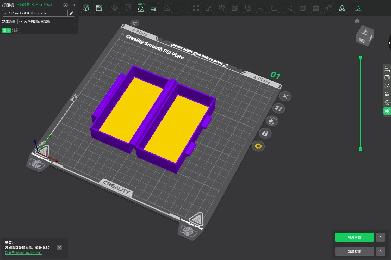Click the dotted square icon in right sidebar
The width and height of the screenshot is (391, 260).
pyautogui.click(x=387, y=78)
